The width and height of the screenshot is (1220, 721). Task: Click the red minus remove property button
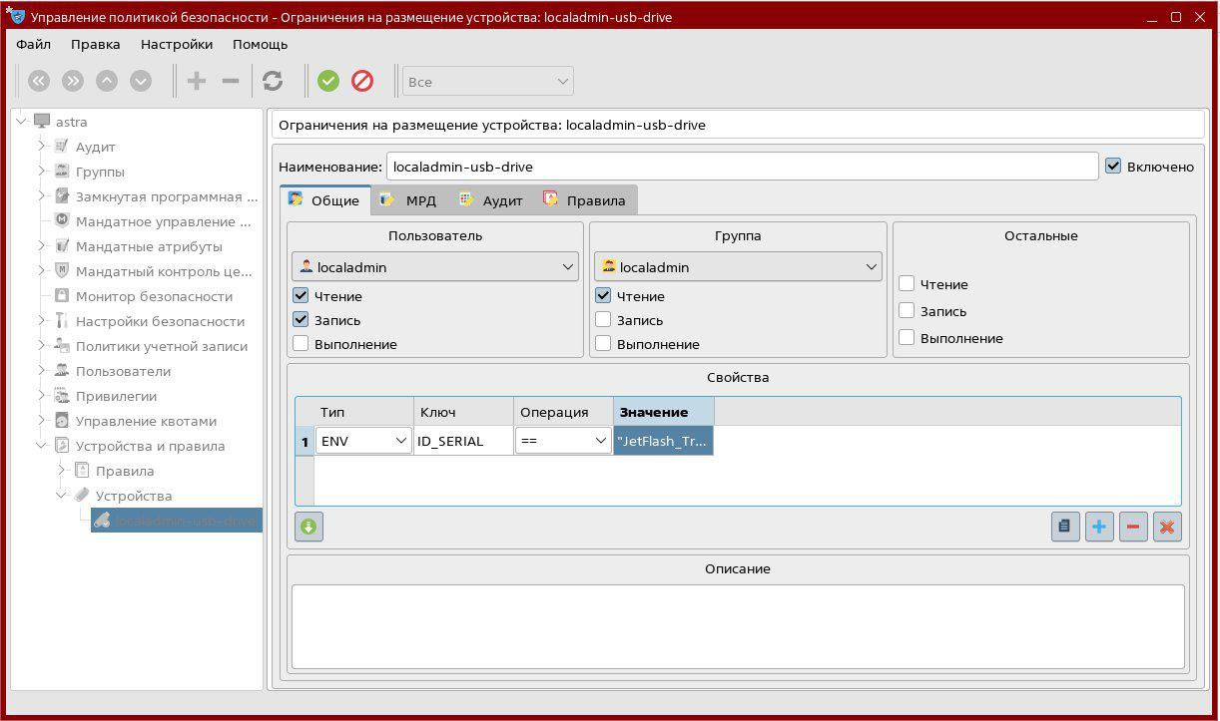coord(1133,527)
